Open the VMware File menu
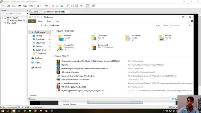The width and height of the screenshot is (201, 113). (x=3, y=6)
